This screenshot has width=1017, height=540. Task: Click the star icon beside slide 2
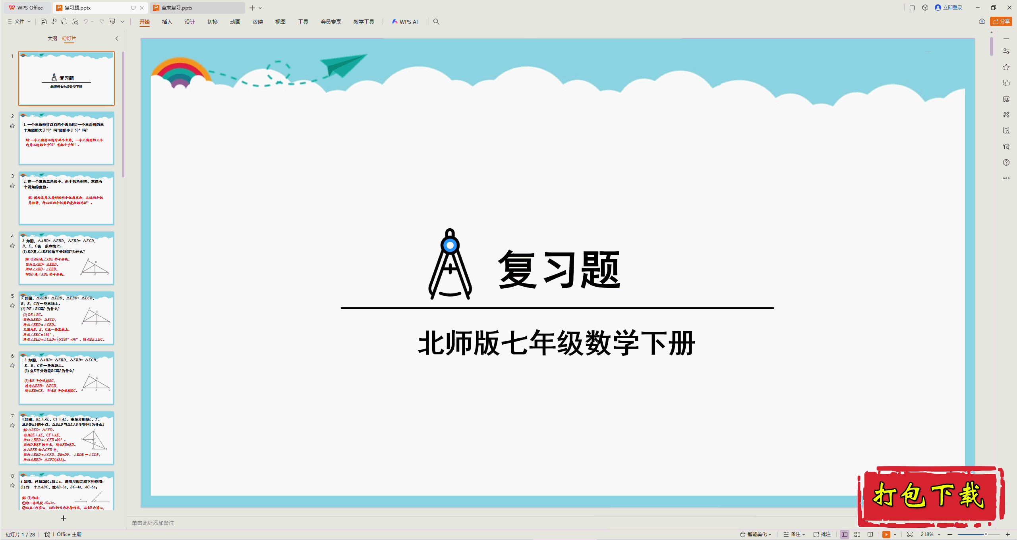coord(12,125)
